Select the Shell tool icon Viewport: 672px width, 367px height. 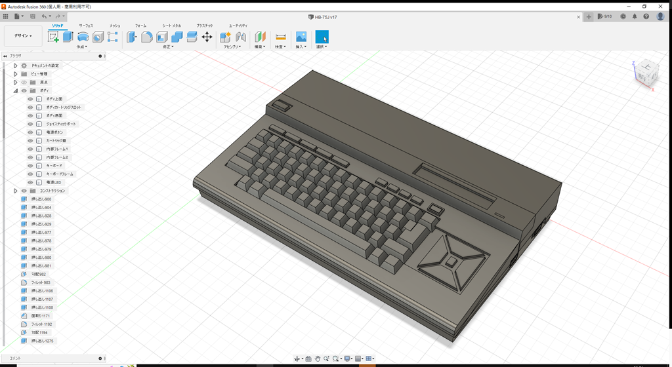click(162, 37)
